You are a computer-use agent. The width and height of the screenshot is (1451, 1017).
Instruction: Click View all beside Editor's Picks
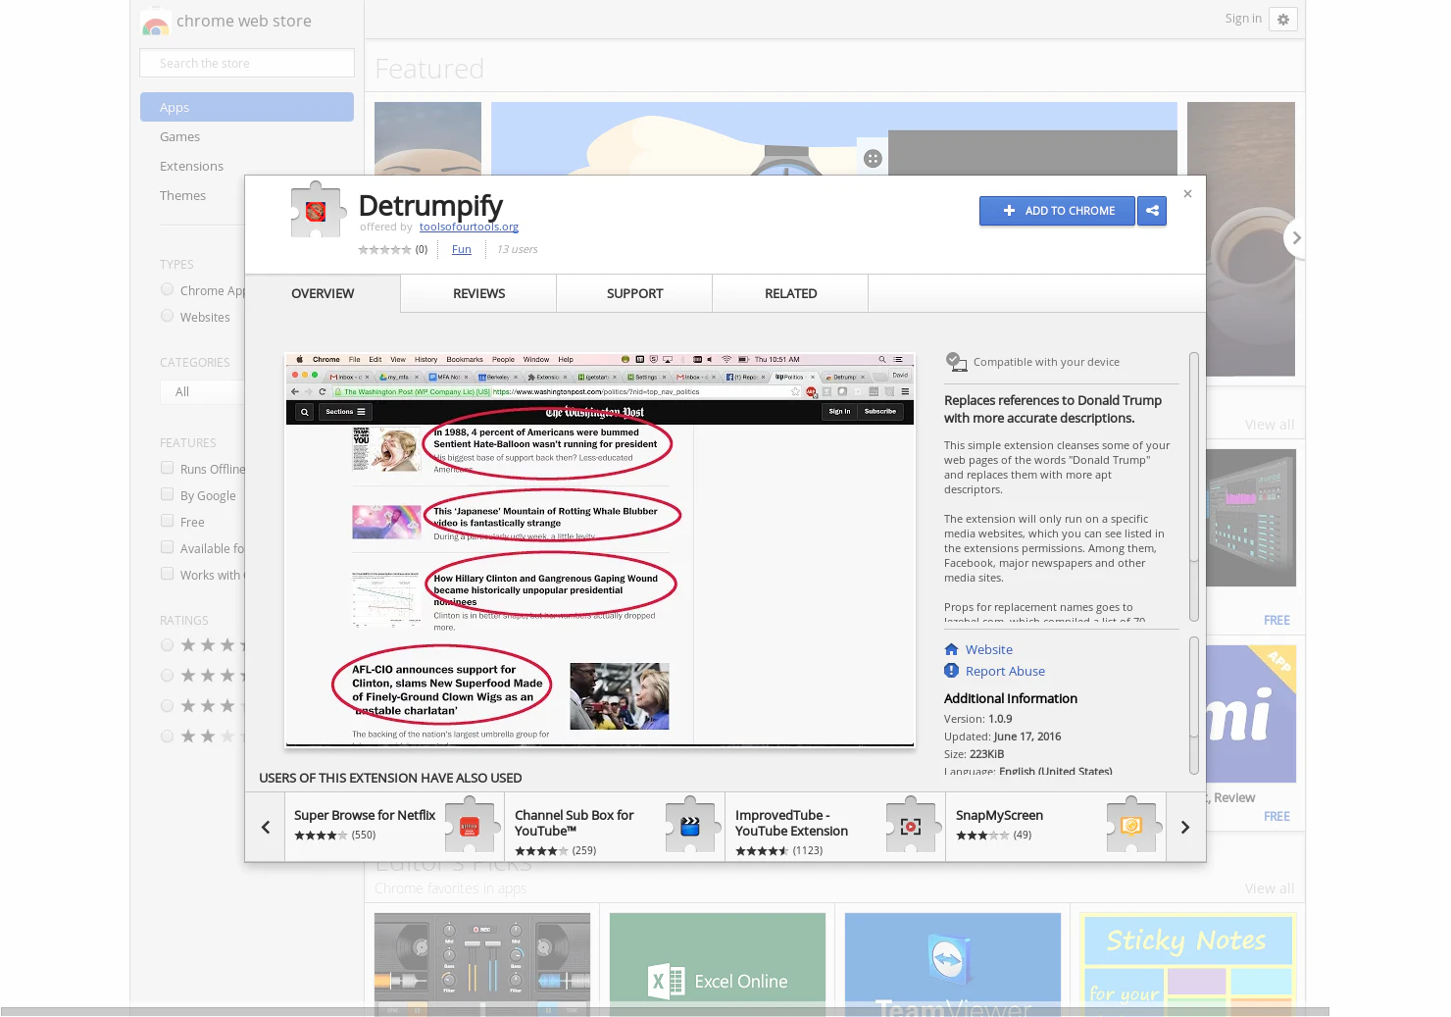[1269, 889]
